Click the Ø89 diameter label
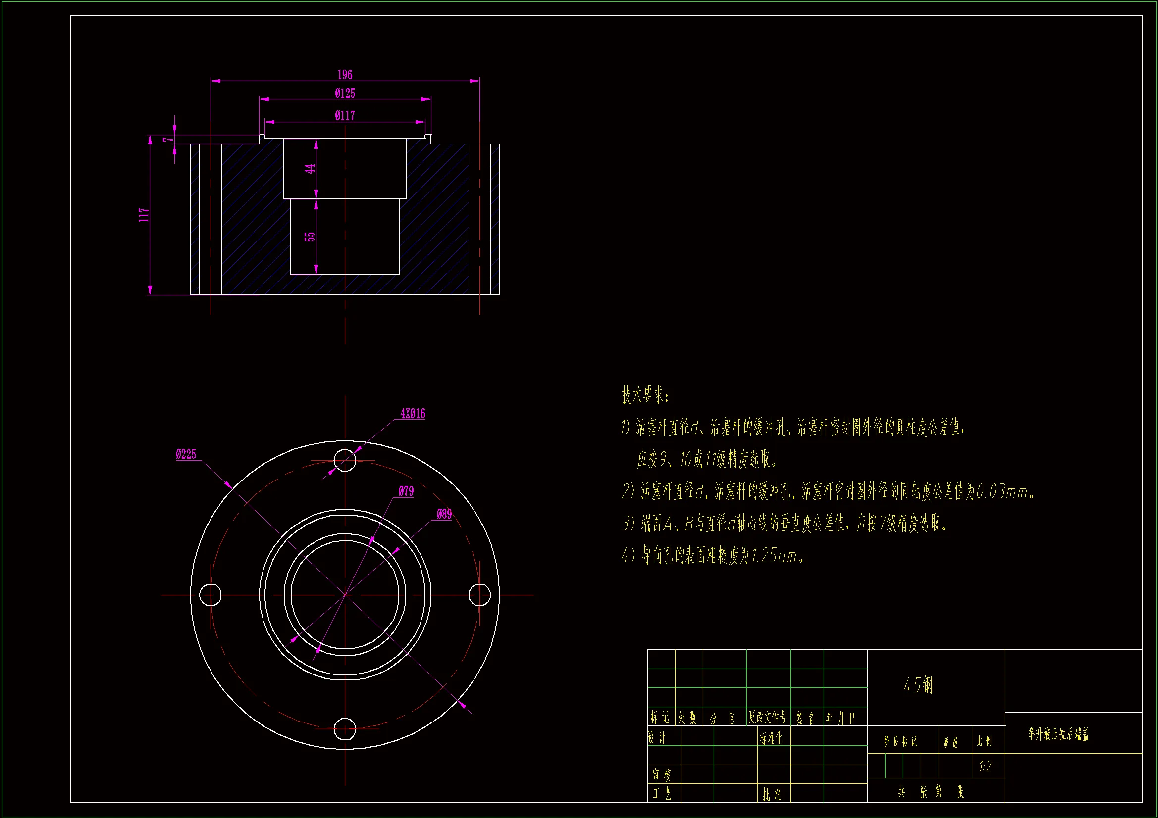This screenshot has width=1158, height=818. click(444, 514)
